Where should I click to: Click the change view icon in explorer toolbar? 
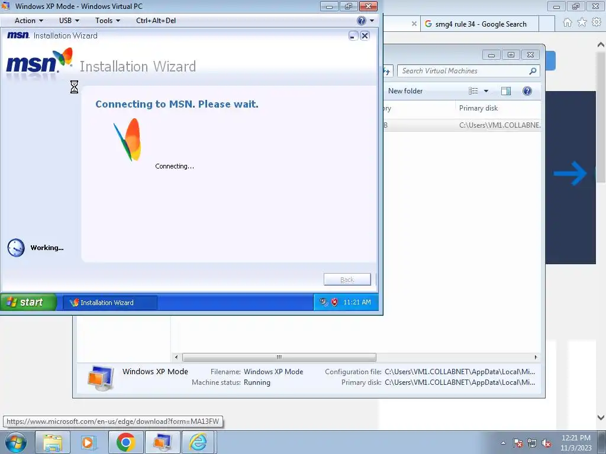[473, 91]
